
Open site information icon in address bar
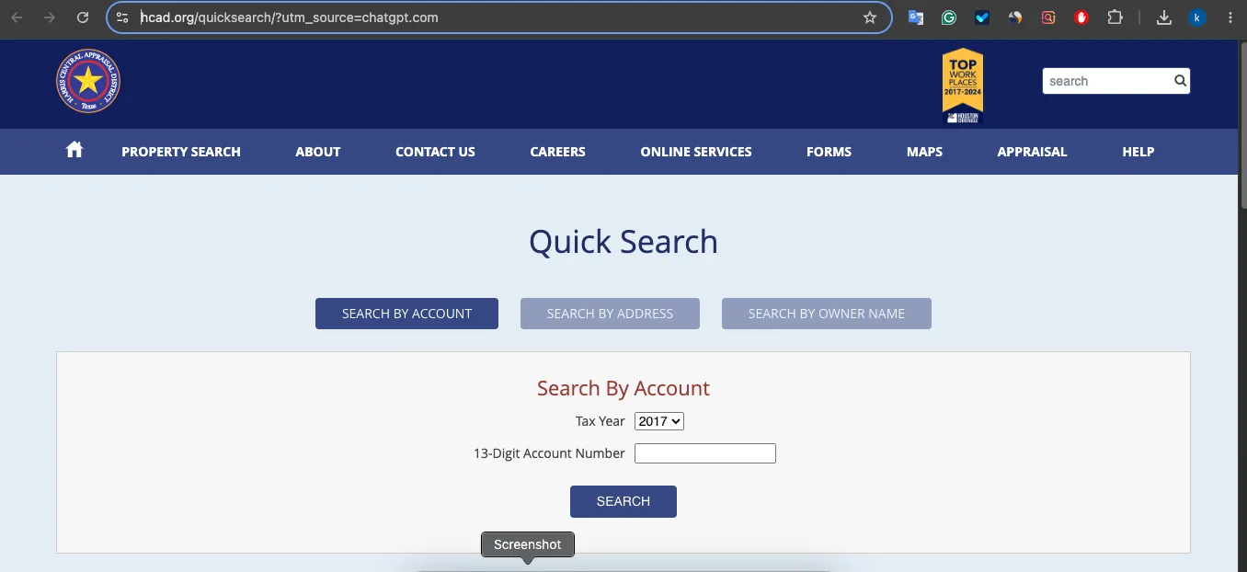[122, 17]
